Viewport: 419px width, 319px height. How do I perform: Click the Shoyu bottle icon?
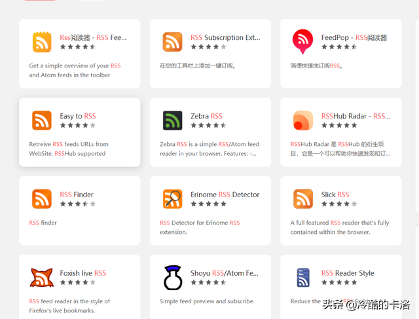tap(173, 278)
